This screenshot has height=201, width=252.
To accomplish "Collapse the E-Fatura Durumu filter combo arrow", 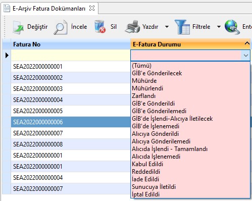I will (246, 55).
